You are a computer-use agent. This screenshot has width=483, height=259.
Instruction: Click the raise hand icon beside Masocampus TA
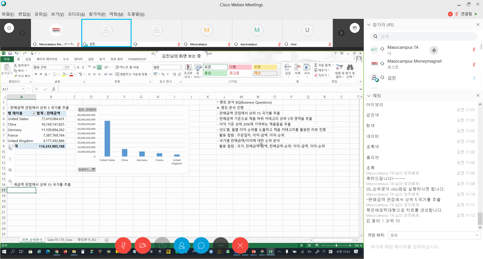point(434,50)
